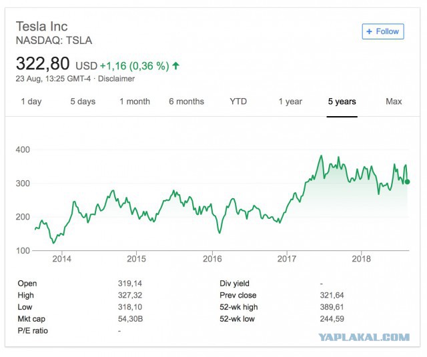Click the +1,16 (0,36 %) change text
This screenshot has width=427, height=357.
click(135, 66)
